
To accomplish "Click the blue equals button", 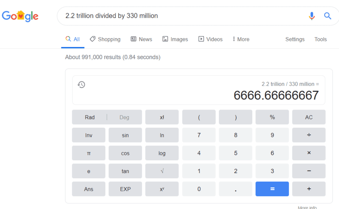I will pyautogui.click(x=272, y=189).
